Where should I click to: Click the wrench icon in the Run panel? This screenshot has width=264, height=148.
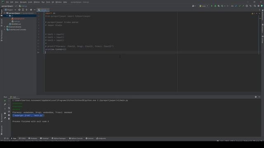coord(5,104)
